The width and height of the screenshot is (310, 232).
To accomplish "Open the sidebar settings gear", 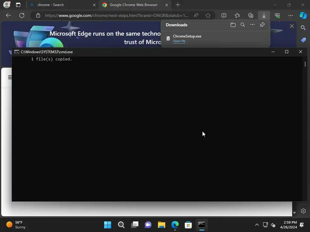I will click(x=303, y=211).
